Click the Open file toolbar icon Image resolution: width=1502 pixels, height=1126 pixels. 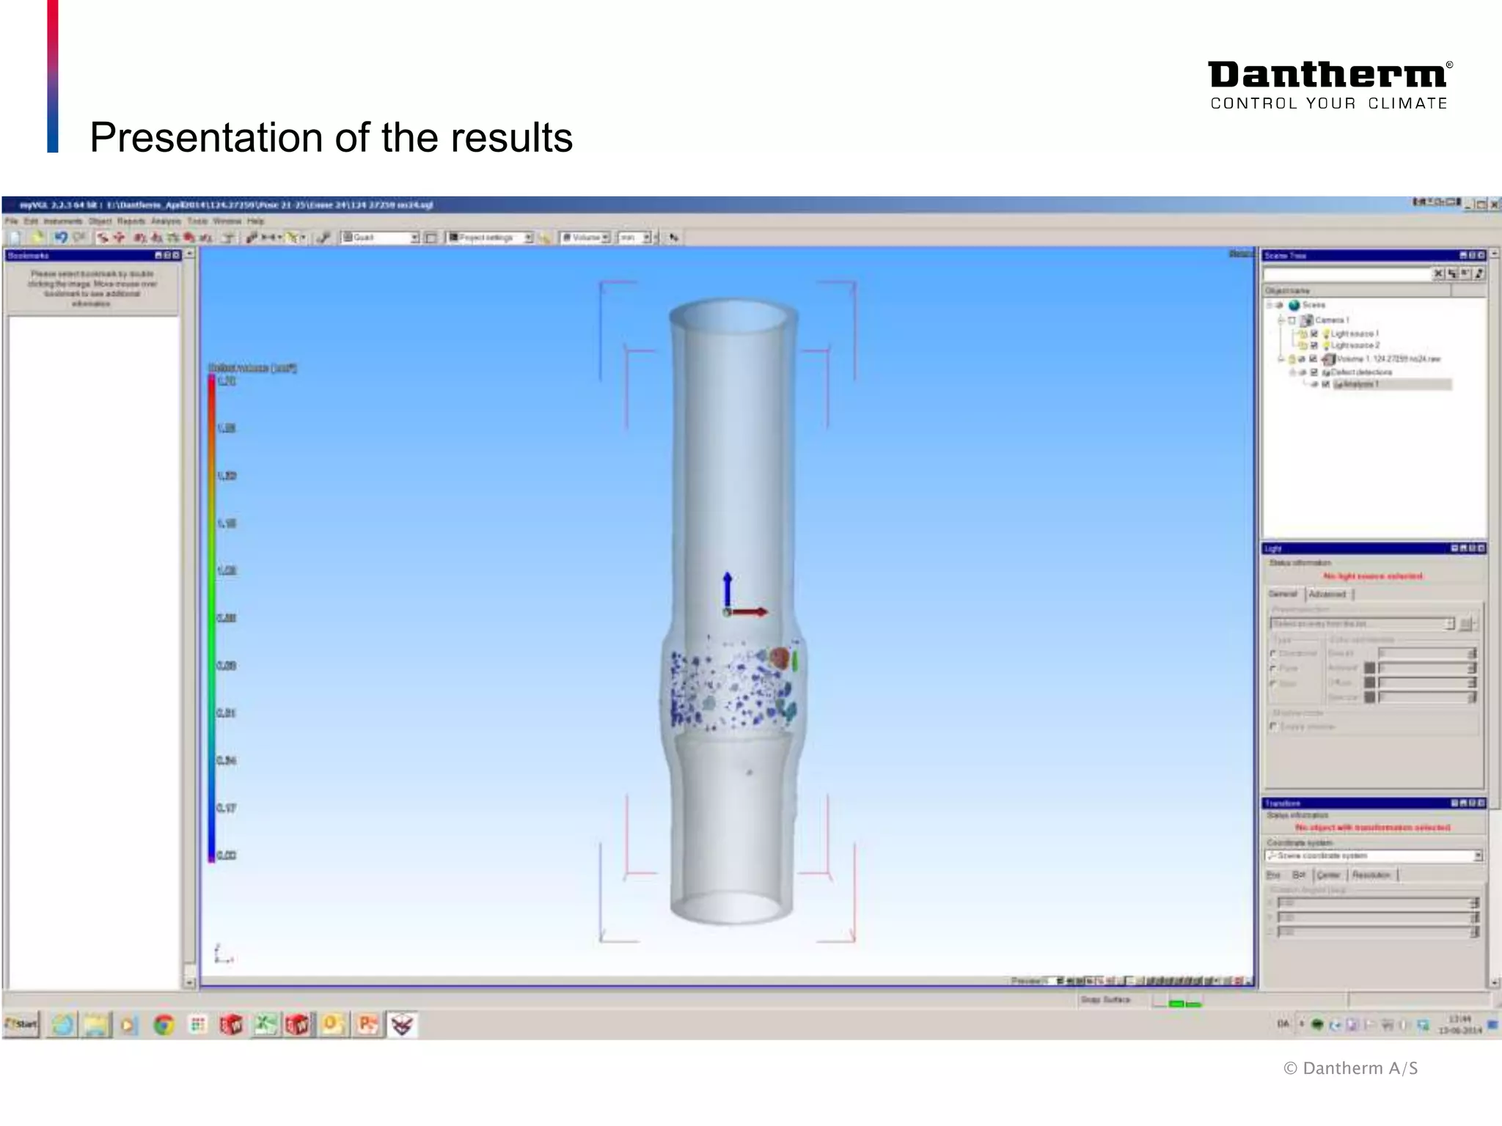tap(37, 238)
